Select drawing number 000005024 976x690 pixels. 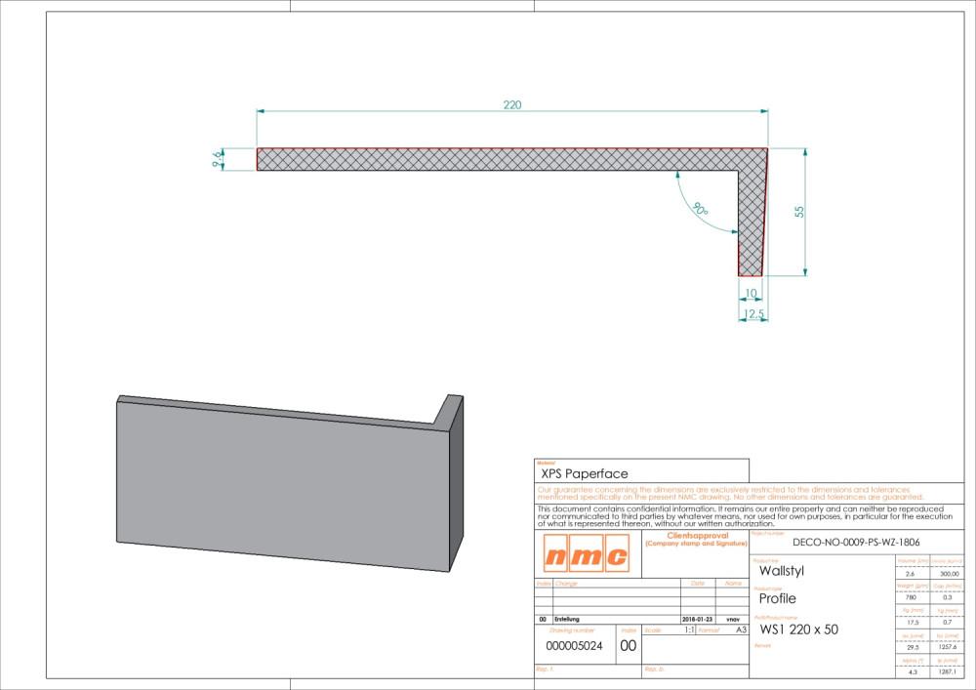point(574,646)
